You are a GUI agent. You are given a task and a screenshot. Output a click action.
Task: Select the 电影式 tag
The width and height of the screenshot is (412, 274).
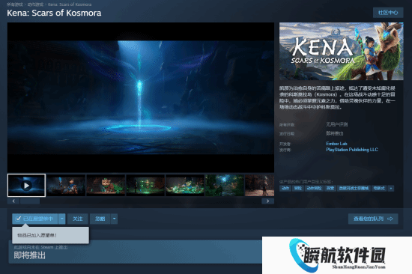pos(378,189)
